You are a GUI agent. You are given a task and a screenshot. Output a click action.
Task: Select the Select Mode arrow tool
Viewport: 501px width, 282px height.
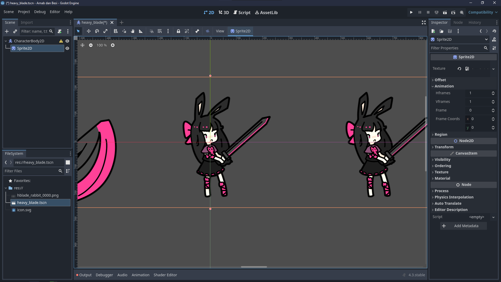(x=78, y=31)
